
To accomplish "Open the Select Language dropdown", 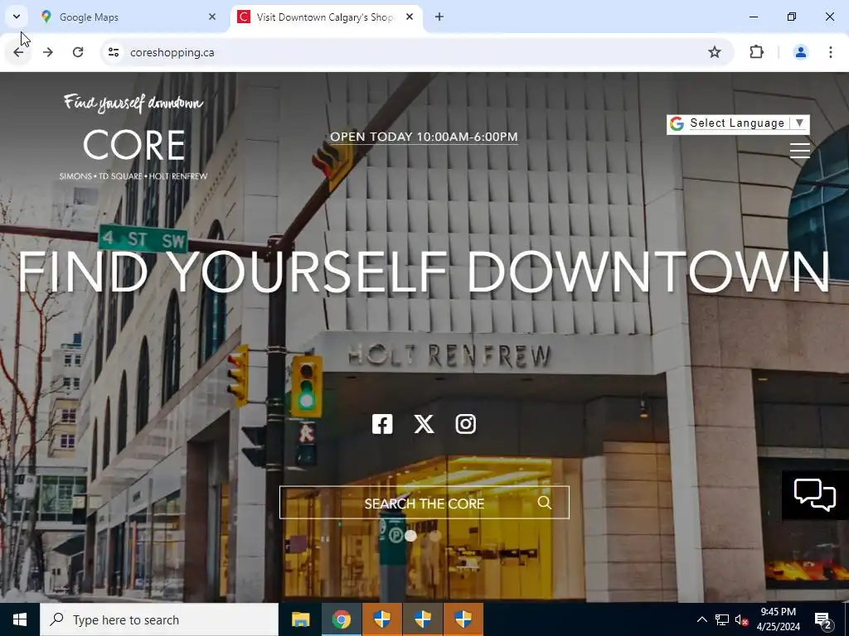I will (x=738, y=124).
